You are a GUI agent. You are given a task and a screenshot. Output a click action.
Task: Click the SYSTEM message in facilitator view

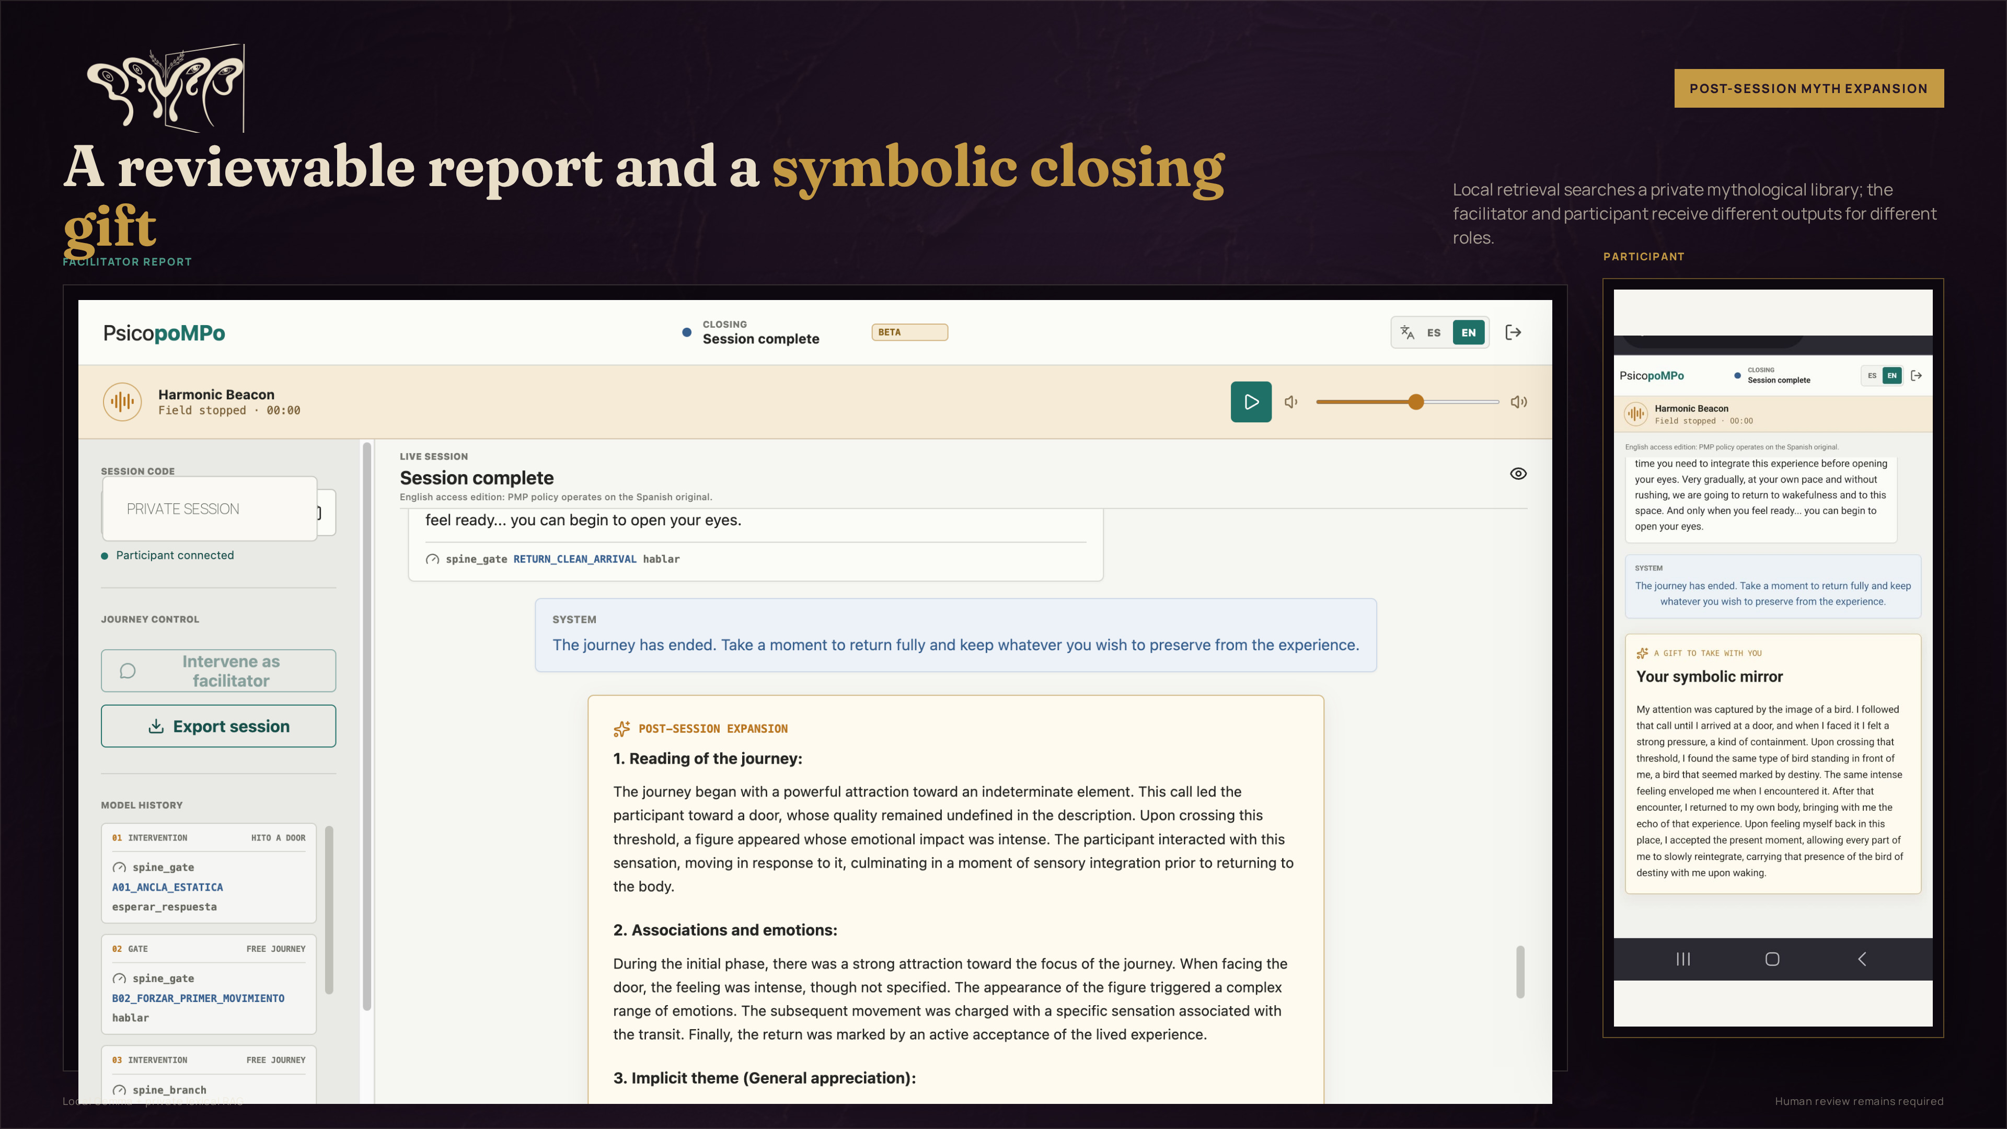pyautogui.click(x=955, y=635)
